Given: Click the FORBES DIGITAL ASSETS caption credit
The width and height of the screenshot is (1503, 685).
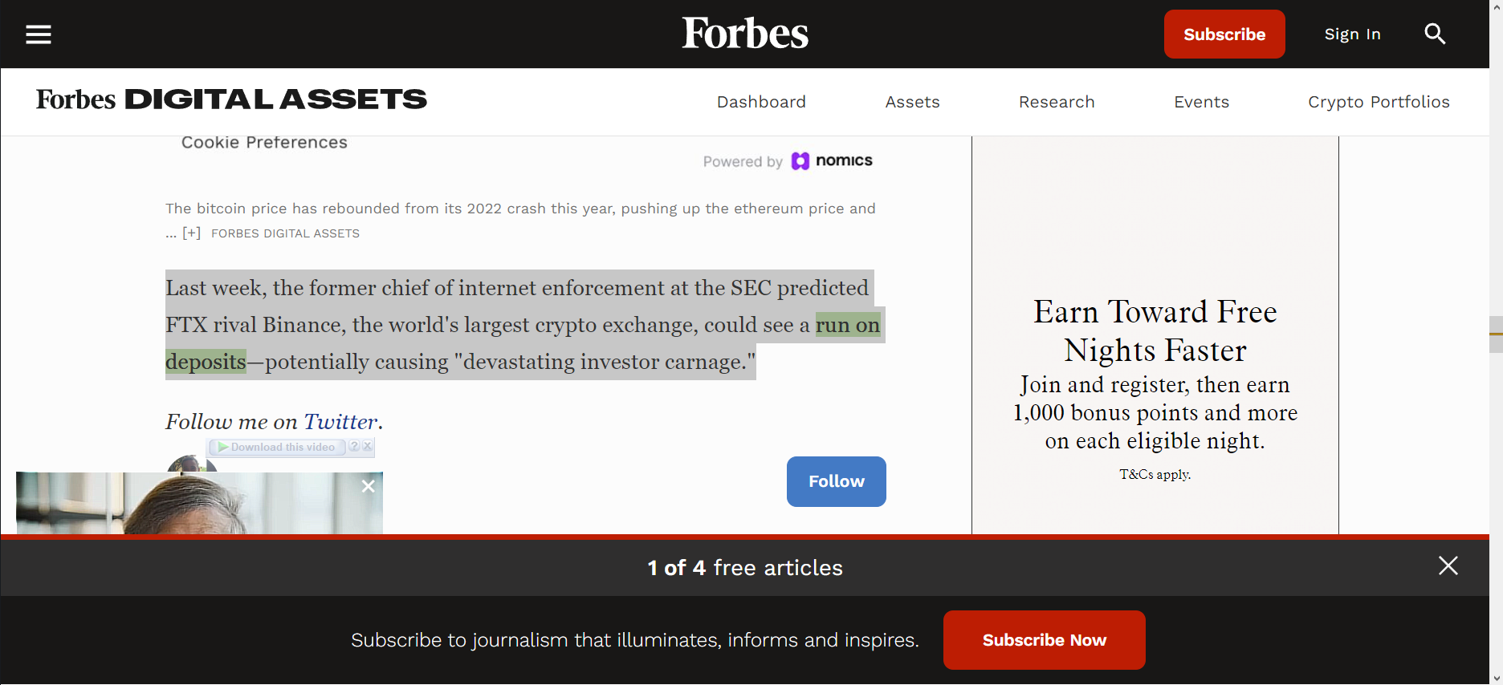Looking at the screenshot, I should [285, 233].
